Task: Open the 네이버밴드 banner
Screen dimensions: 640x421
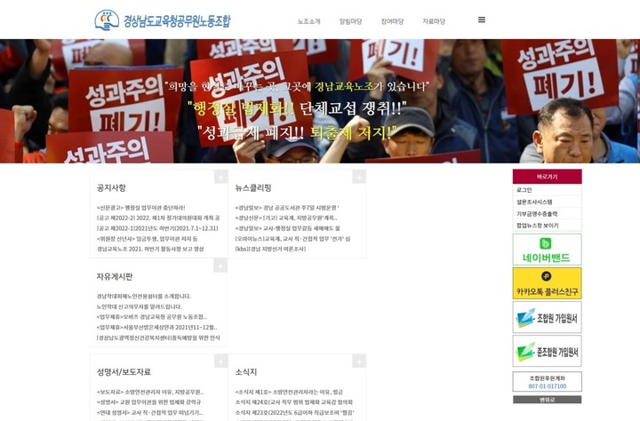Action: point(547,250)
